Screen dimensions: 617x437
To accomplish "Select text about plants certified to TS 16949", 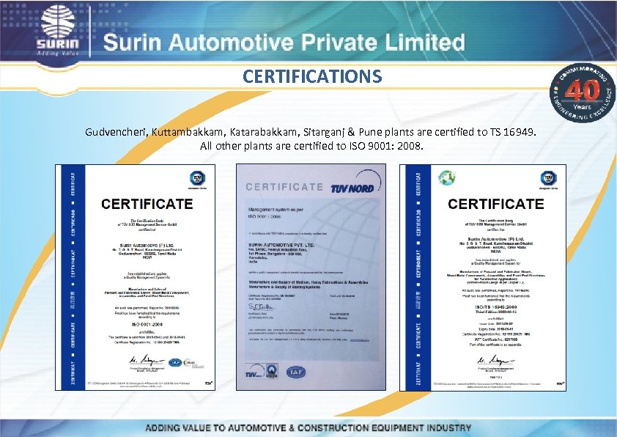I will pos(311,132).
